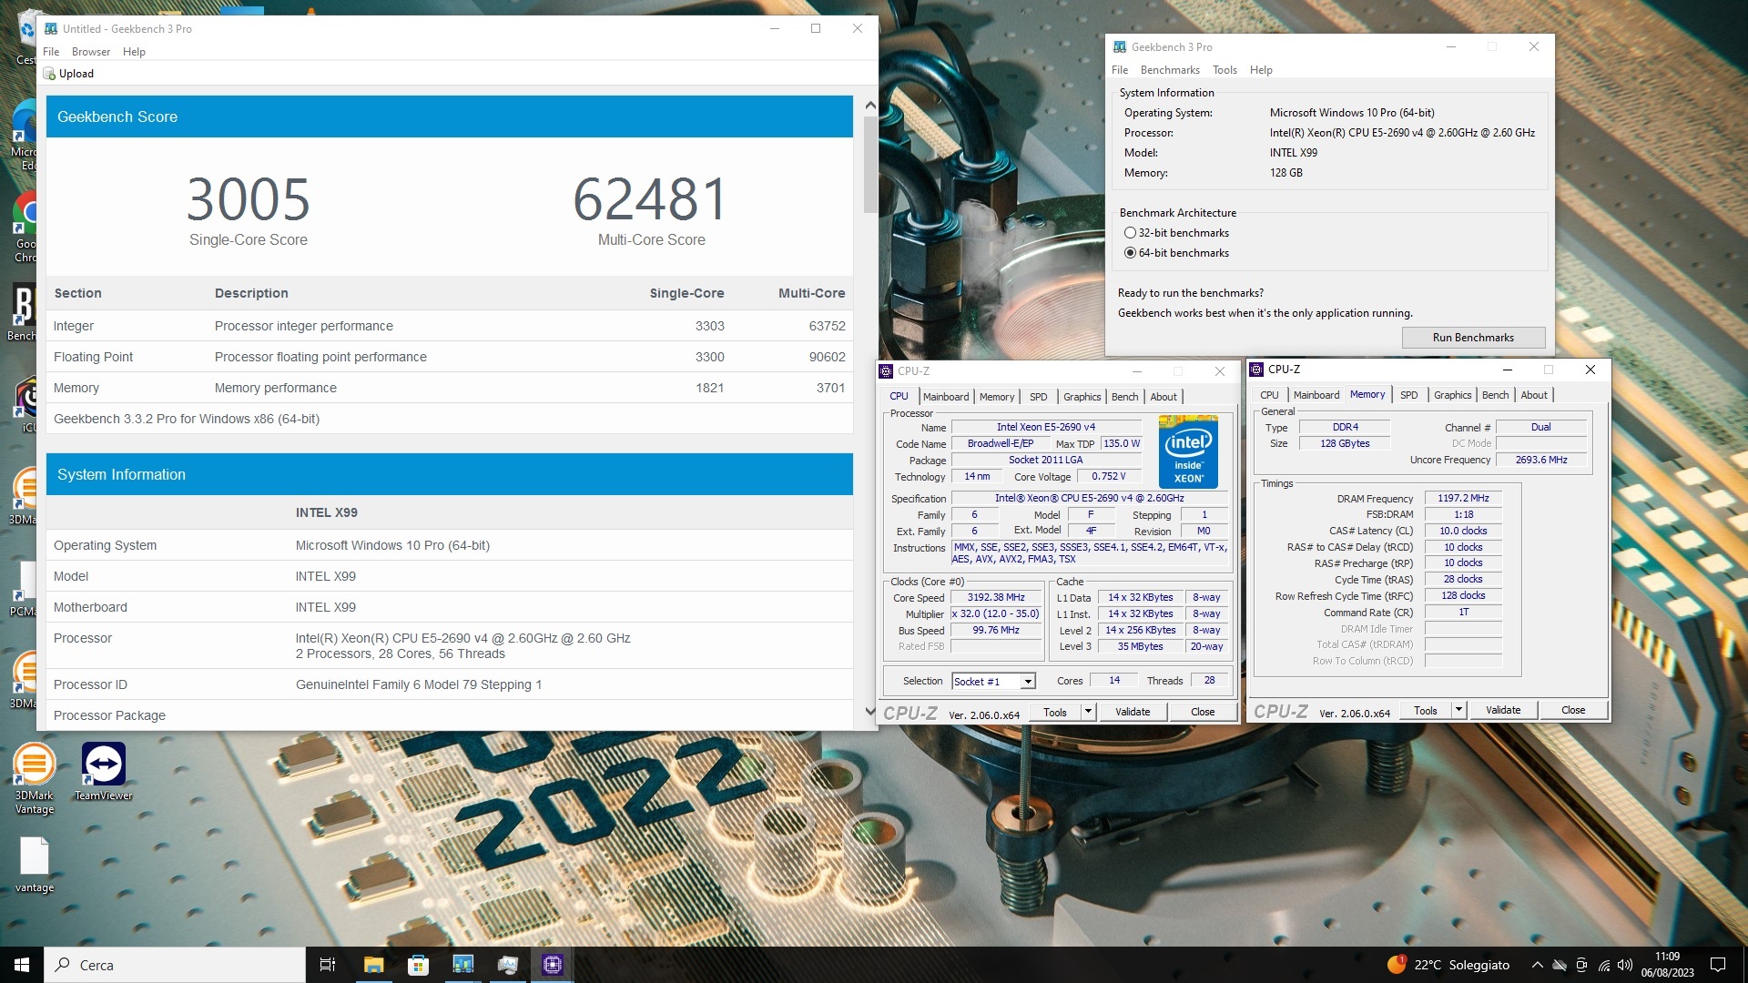
Task: Click the DRAM Frequency value 1197.2 MHz
Action: pyautogui.click(x=1463, y=499)
